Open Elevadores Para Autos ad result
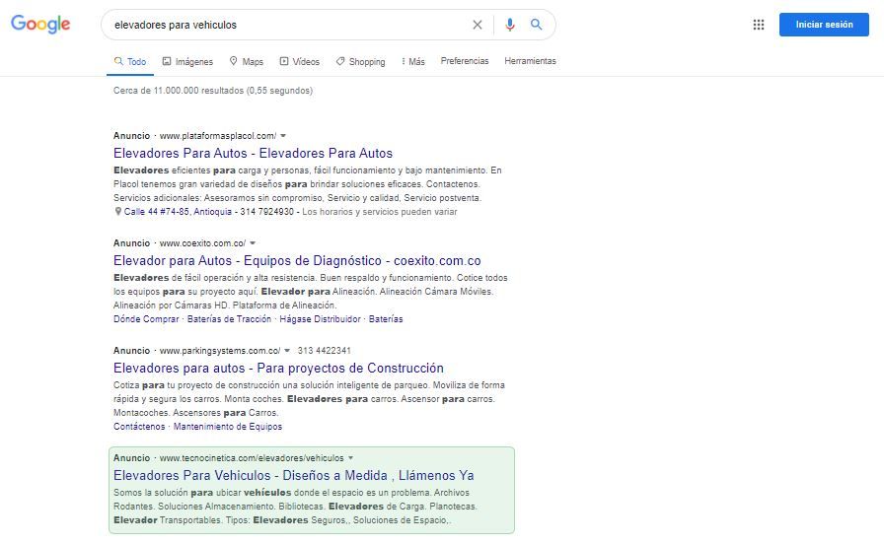This screenshot has width=884, height=543. (253, 154)
